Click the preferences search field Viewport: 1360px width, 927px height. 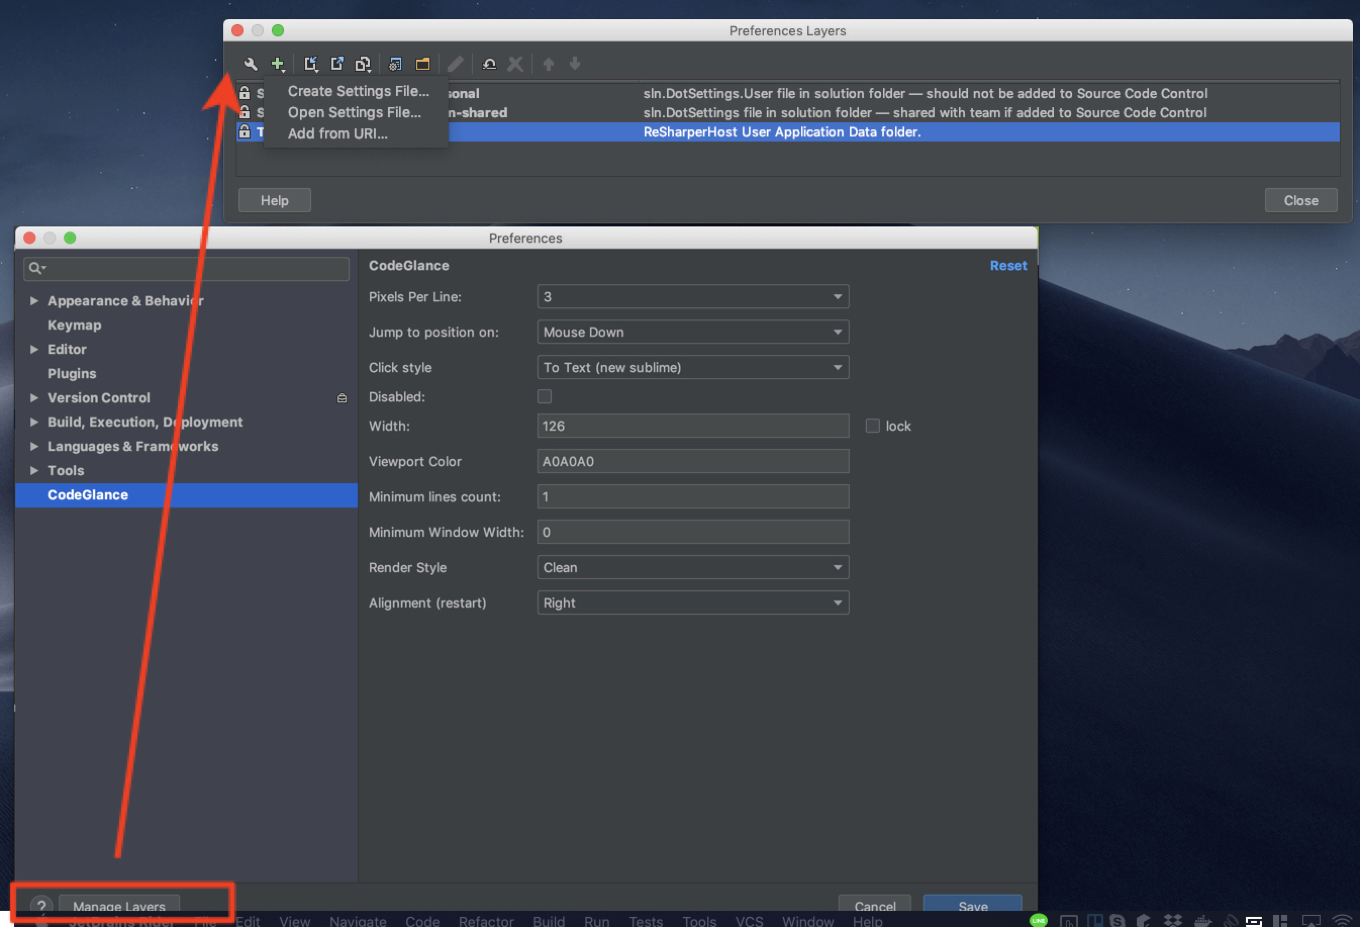tap(193, 268)
